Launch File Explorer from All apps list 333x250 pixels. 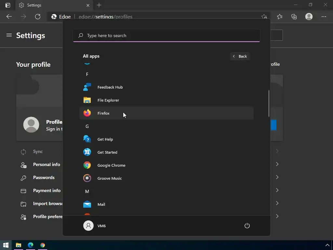[166, 100]
